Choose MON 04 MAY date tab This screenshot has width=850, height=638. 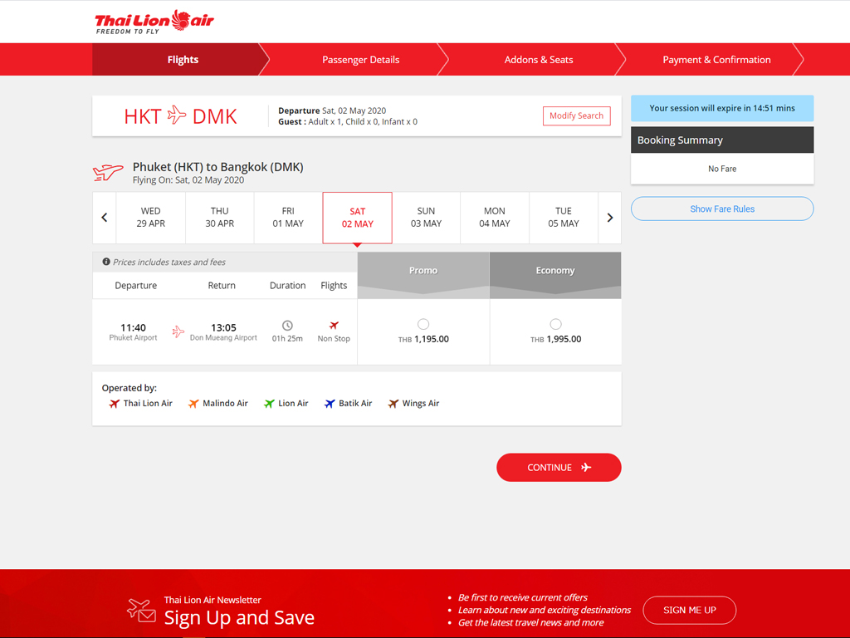pos(495,218)
